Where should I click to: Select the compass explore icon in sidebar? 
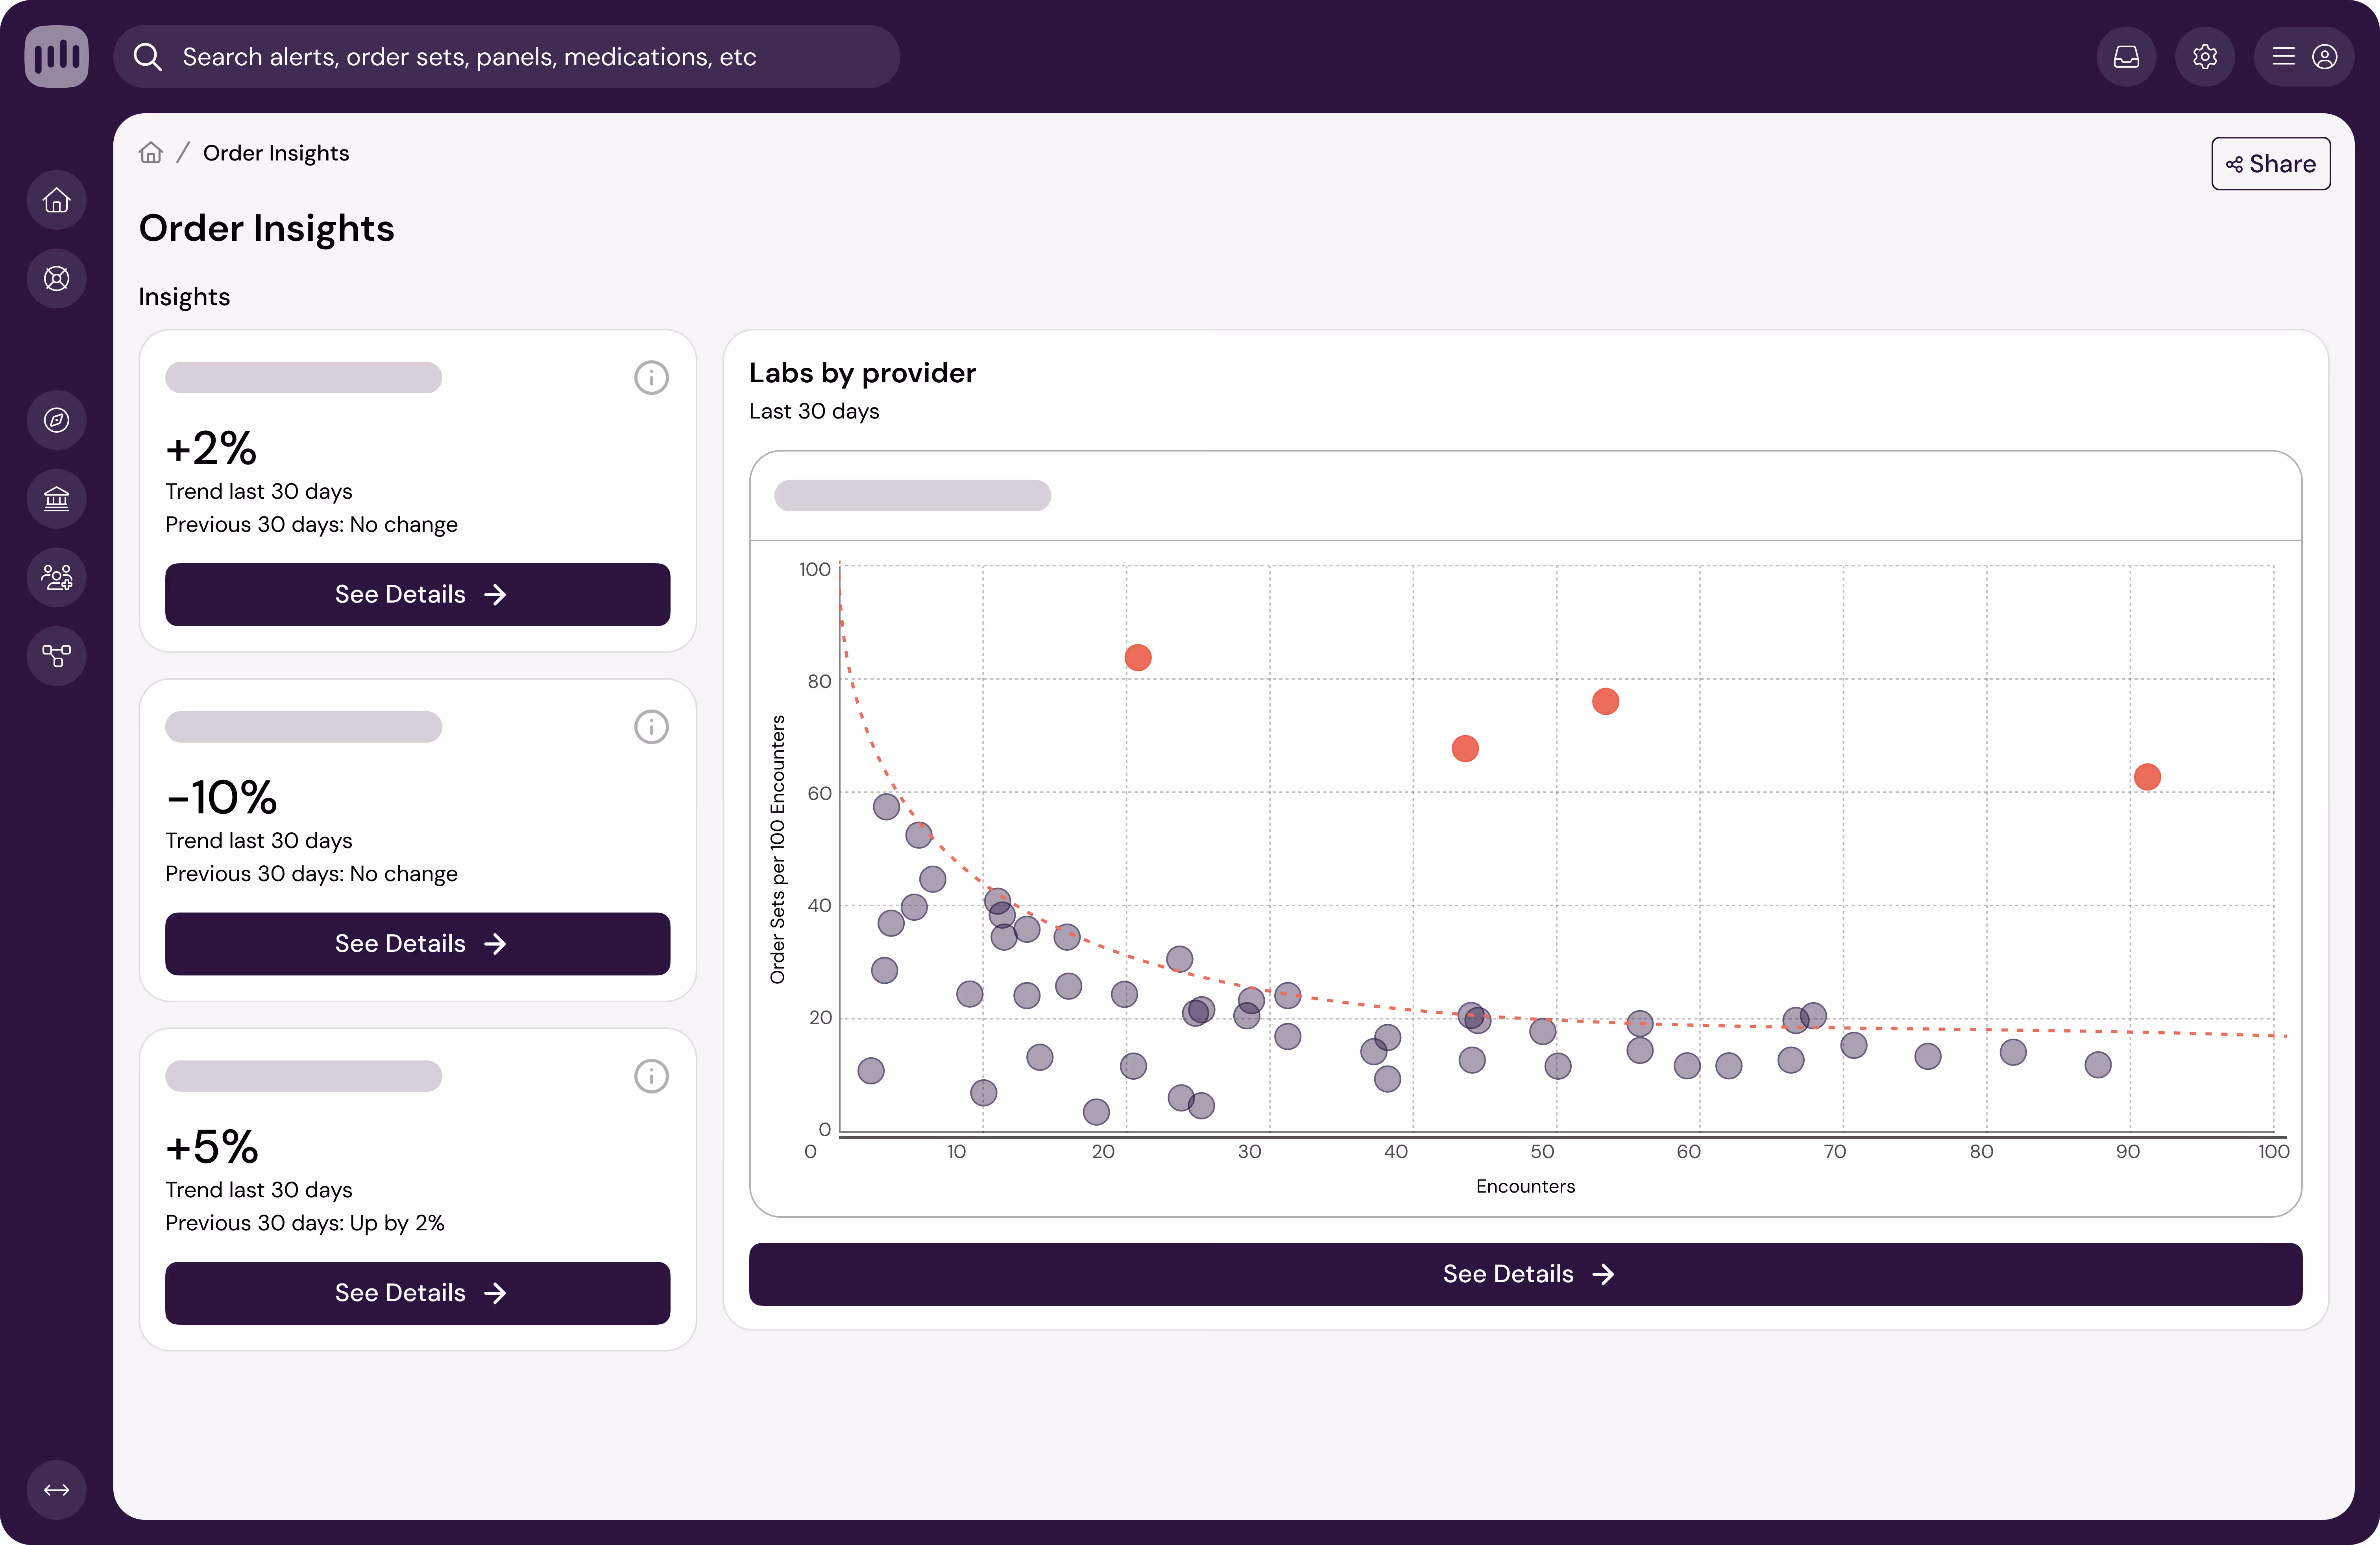pos(56,420)
